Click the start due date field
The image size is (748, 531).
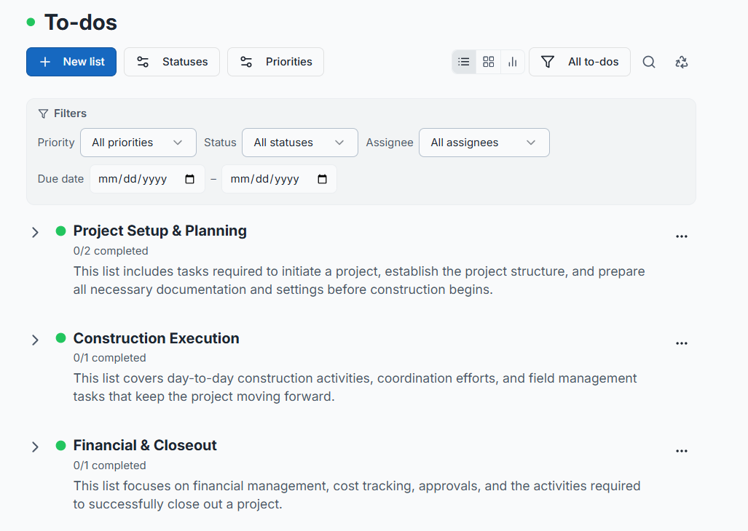[x=147, y=179]
